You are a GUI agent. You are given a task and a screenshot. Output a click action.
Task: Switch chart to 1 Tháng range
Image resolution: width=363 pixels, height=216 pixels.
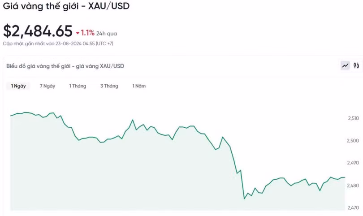pos(78,86)
